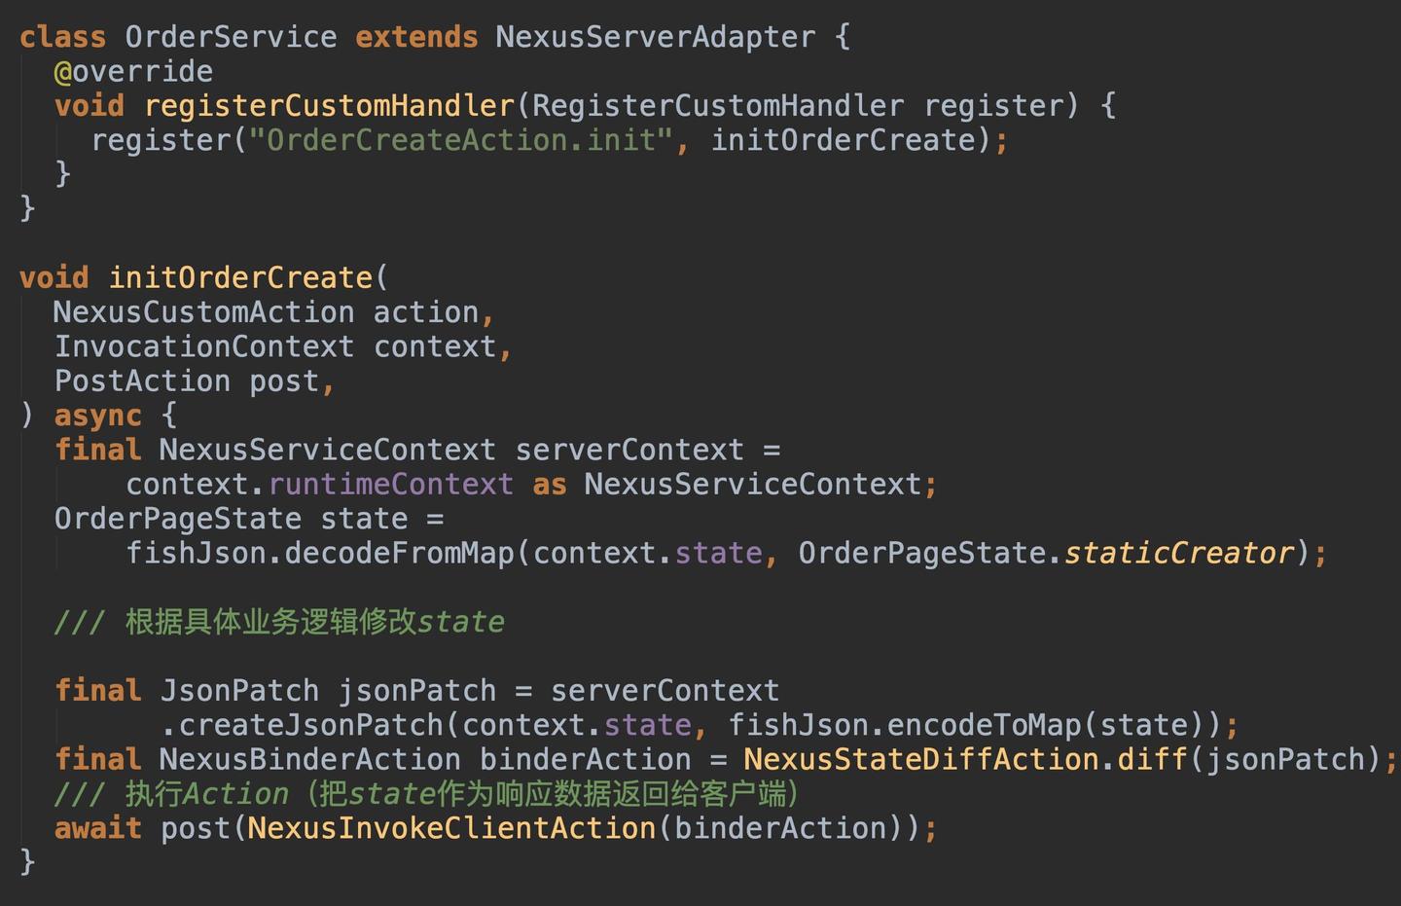
Task: Click the initOrderCreate function name
Action: [243, 277]
